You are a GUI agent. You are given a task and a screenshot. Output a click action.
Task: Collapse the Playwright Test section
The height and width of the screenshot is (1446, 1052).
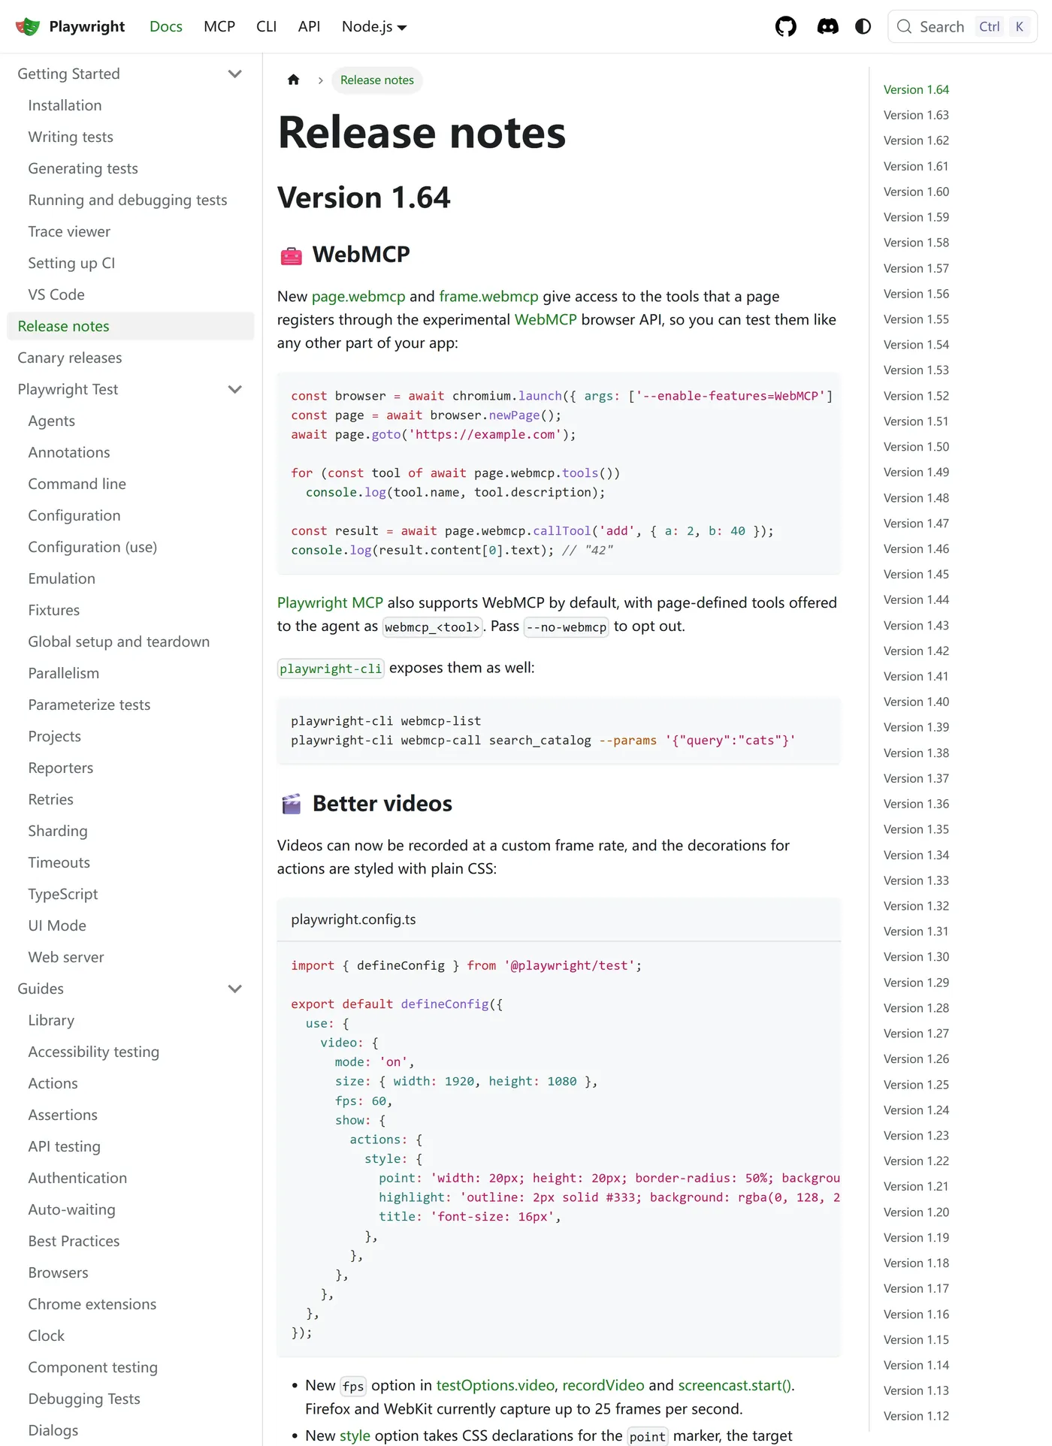(234, 389)
